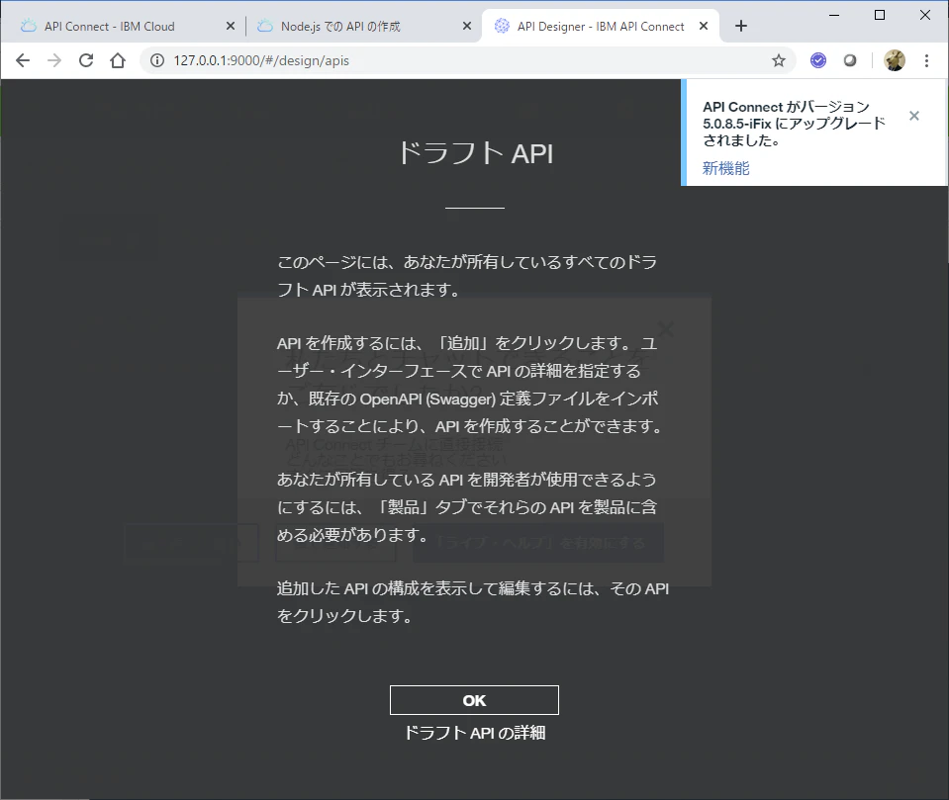This screenshot has width=949, height=800.
Task: Open the ドラフト API の詳細 link
Action: [x=475, y=733]
